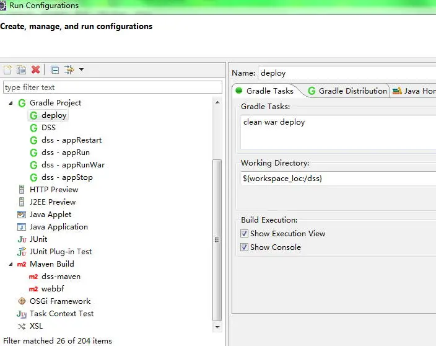Click the OSGi Framework icon
Screen dimensions: 436x346
click(x=22, y=301)
